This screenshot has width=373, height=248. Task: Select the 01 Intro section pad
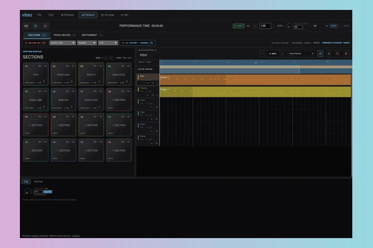(x=36, y=74)
